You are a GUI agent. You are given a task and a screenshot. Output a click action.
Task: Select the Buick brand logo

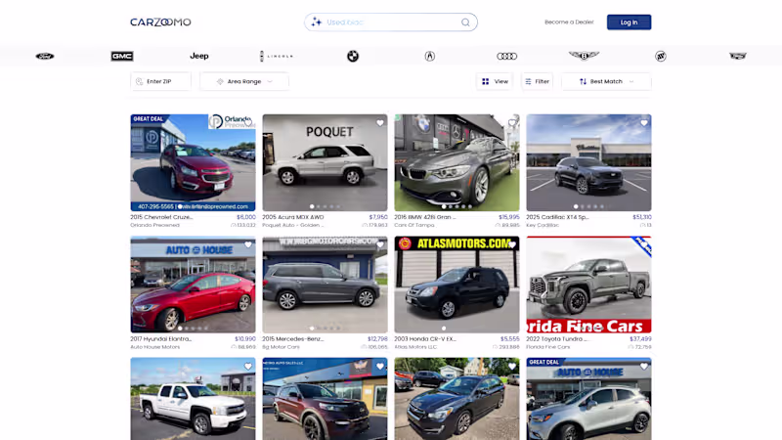[661, 56]
